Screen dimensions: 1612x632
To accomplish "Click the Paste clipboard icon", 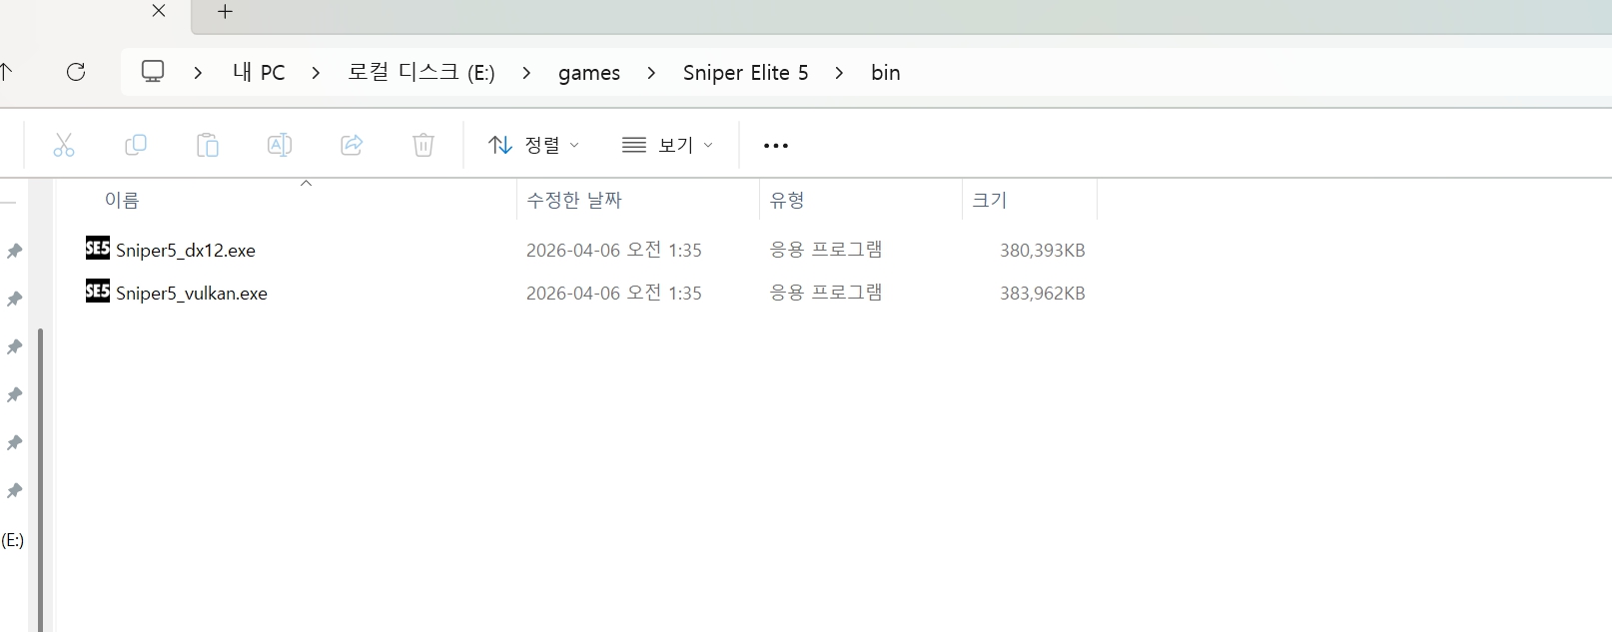I will click(x=208, y=146).
